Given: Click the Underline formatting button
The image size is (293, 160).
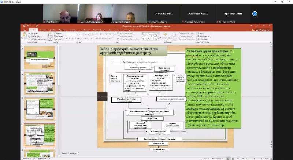Looking at the screenshot, I should click(x=73, y=38).
